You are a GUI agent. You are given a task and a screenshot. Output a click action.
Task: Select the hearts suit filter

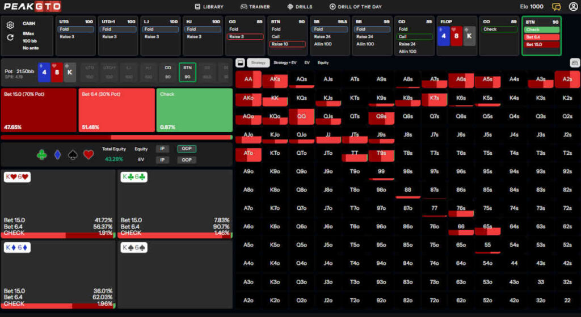(89, 154)
